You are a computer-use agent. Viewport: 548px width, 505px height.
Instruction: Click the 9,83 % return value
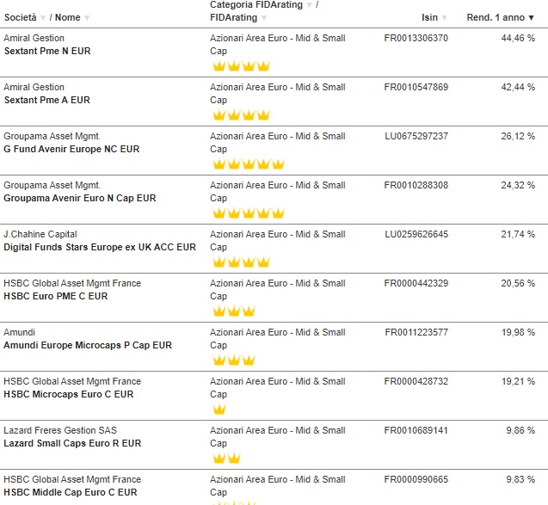click(x=520, y=479)
